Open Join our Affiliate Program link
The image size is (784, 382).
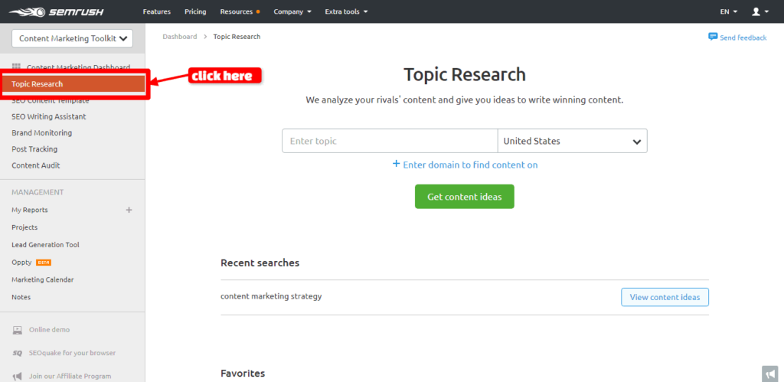point(70,376)
